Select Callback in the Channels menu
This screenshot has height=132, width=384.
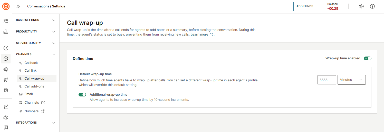tap(31, 63)
